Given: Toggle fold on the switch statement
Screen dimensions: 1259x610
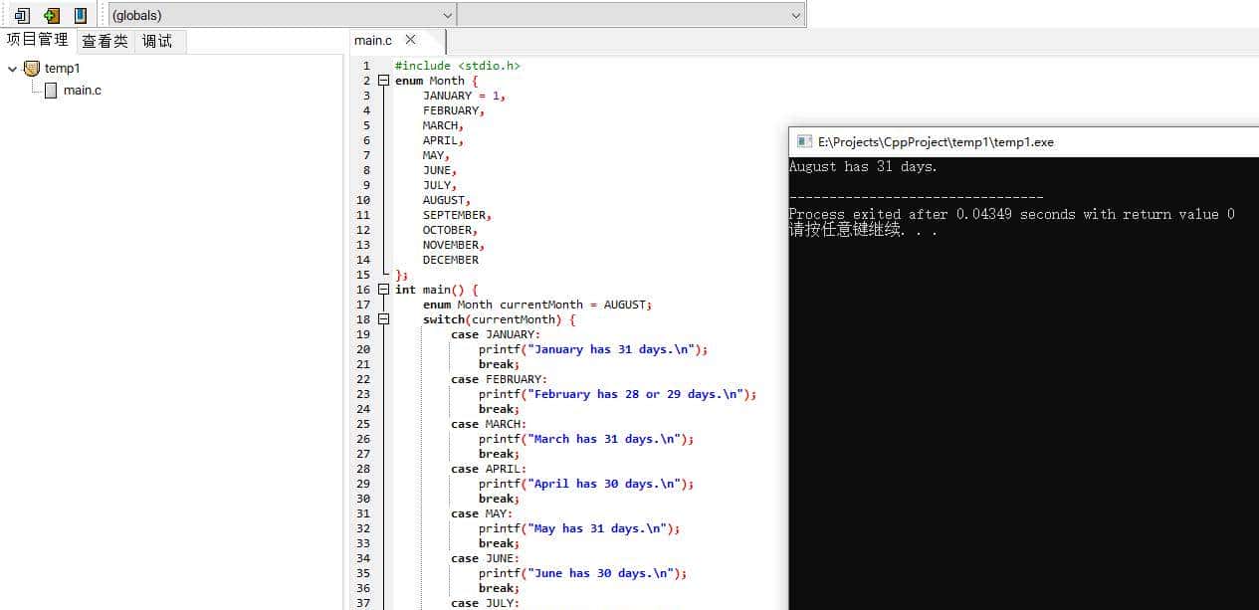Looking at the screenshot, I should [x=384, y=319].
